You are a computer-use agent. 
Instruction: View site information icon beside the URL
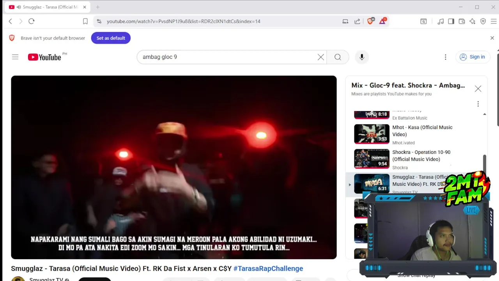(x=99, y=21)
